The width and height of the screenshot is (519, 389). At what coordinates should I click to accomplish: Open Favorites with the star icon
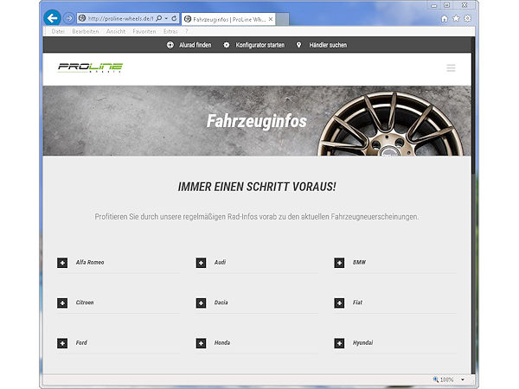pyautogui.click(x=456, y=18)
